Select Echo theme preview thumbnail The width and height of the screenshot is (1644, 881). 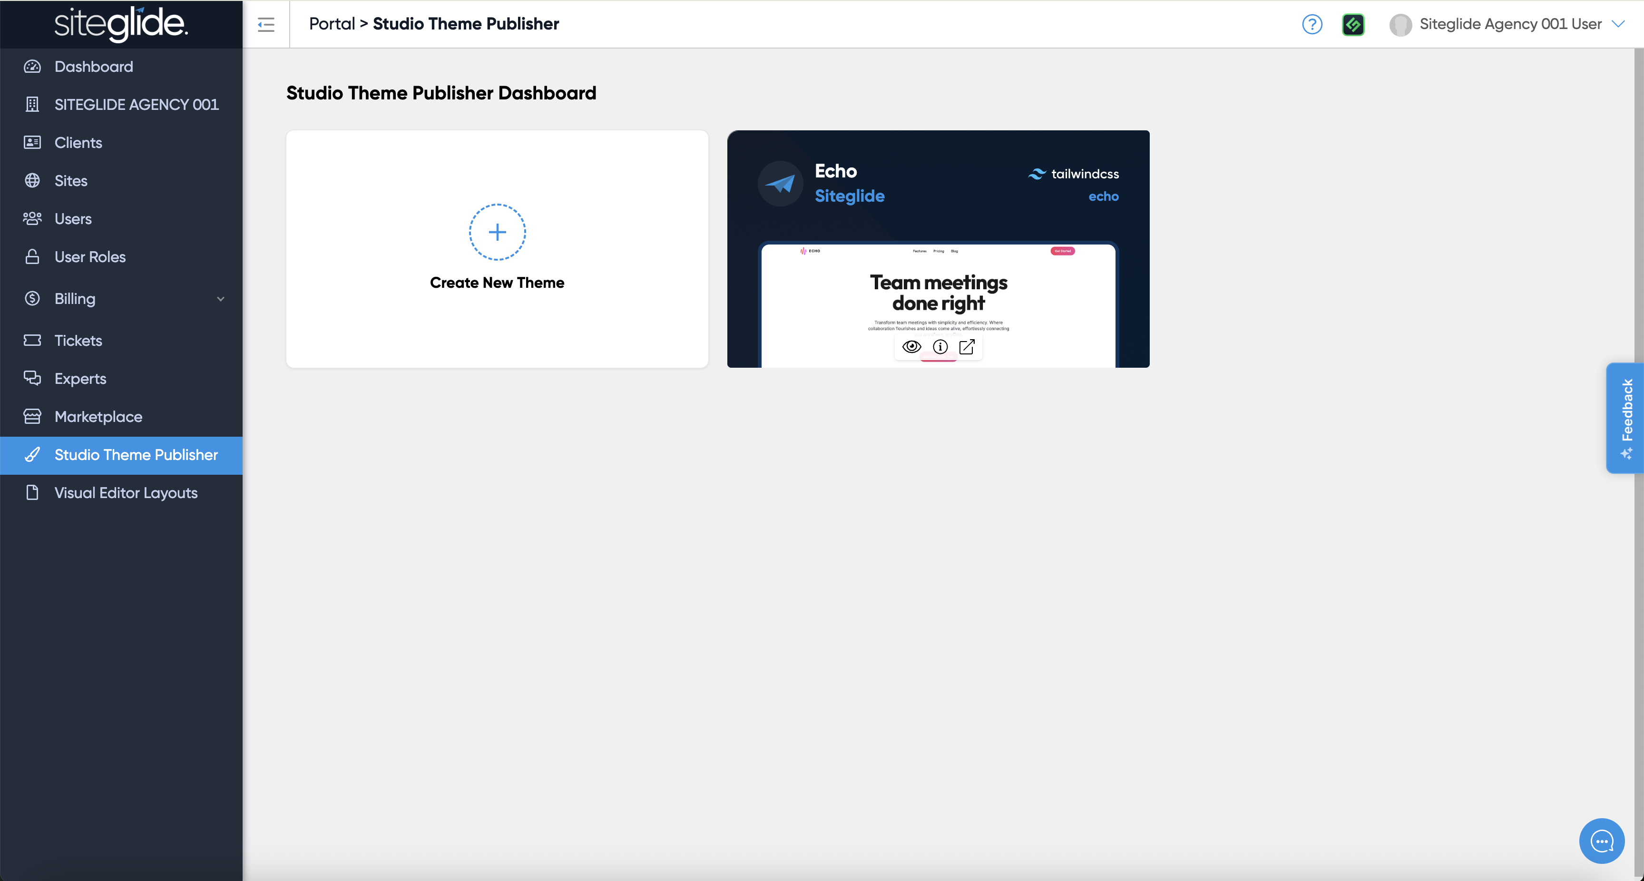pyautogui.click(x=938, y=294)
